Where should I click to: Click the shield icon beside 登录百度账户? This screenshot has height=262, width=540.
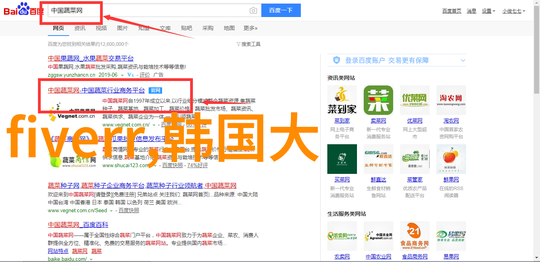tap(336, 60)
